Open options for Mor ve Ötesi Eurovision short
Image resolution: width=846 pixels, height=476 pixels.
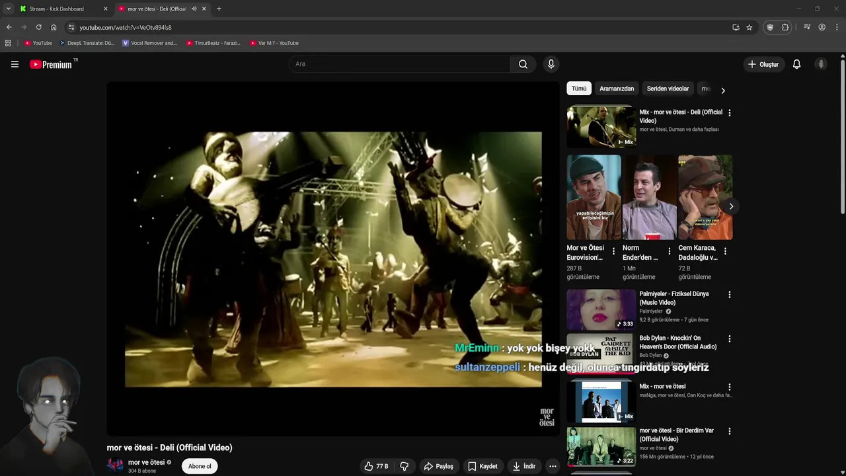(x=613, y=251)
